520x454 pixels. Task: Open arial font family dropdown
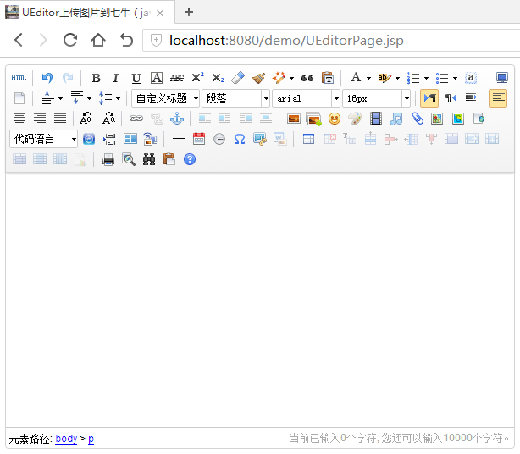(306, 98)
